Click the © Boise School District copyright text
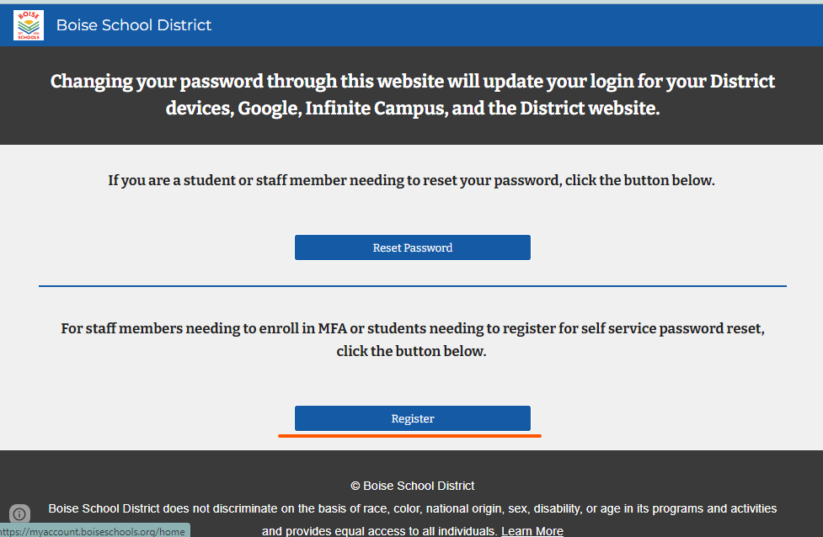The image size is (823, 537). pyautogui.click(x=413, y=486)
